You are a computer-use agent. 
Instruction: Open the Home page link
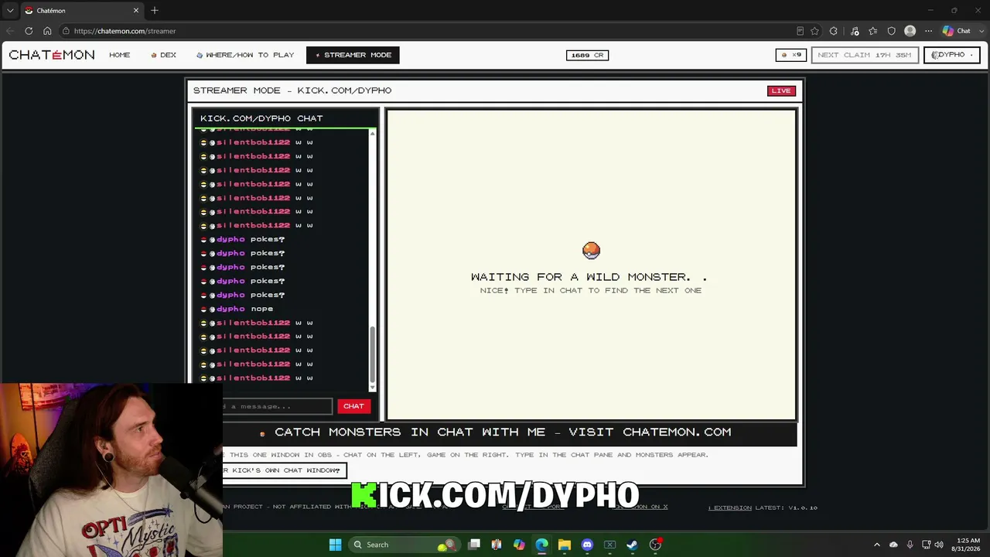coord(120,55)
